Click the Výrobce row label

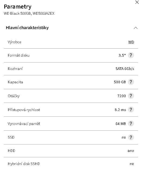click(x=14, y=42)
